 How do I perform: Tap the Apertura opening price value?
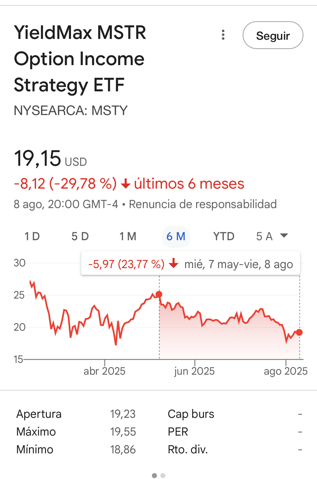click(x=123, y=414)
